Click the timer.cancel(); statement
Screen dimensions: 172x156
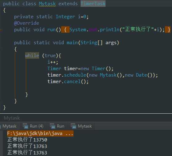pos(68,82)
